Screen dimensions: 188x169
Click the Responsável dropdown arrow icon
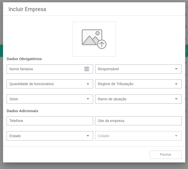[x=176, y=69]
